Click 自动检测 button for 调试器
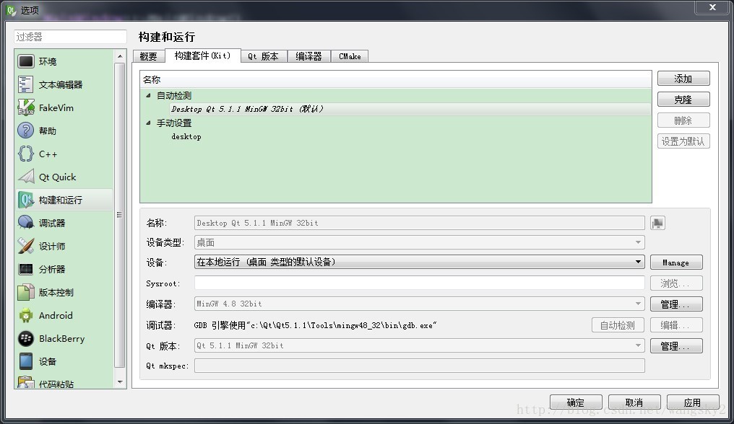734x424 pixels. point(618,325)
